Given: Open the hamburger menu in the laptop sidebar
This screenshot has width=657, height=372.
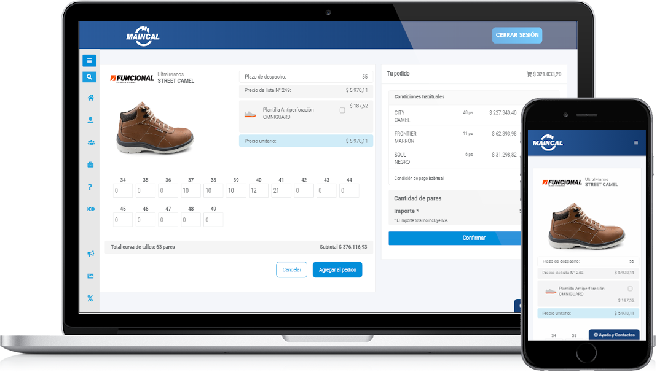Looking at the screenshot, I should 89,60.
